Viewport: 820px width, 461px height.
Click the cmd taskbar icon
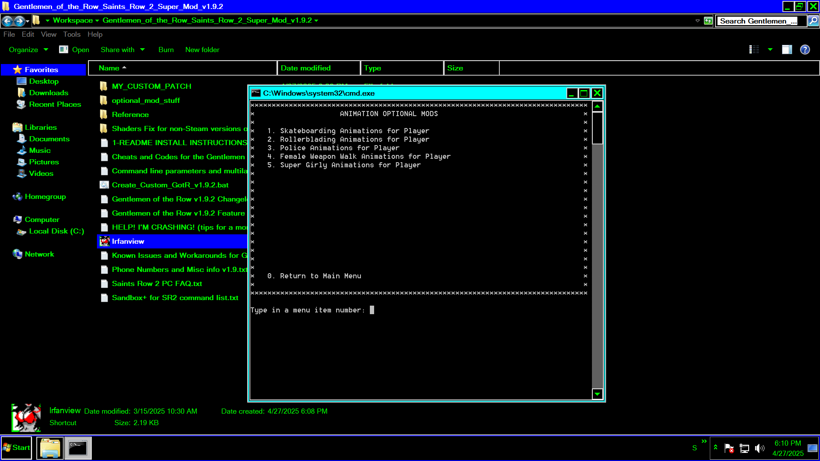(x=78, y=448)
